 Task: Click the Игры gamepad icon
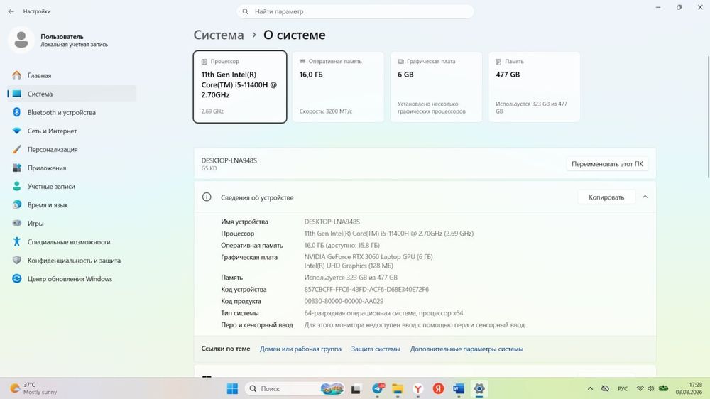pyautogui.click(x=17, y=223)
